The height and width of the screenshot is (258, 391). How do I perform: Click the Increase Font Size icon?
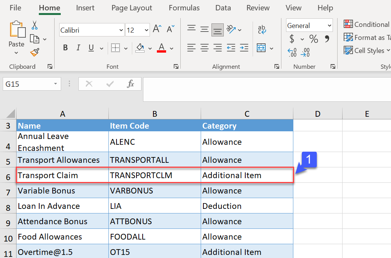[157, 29]
